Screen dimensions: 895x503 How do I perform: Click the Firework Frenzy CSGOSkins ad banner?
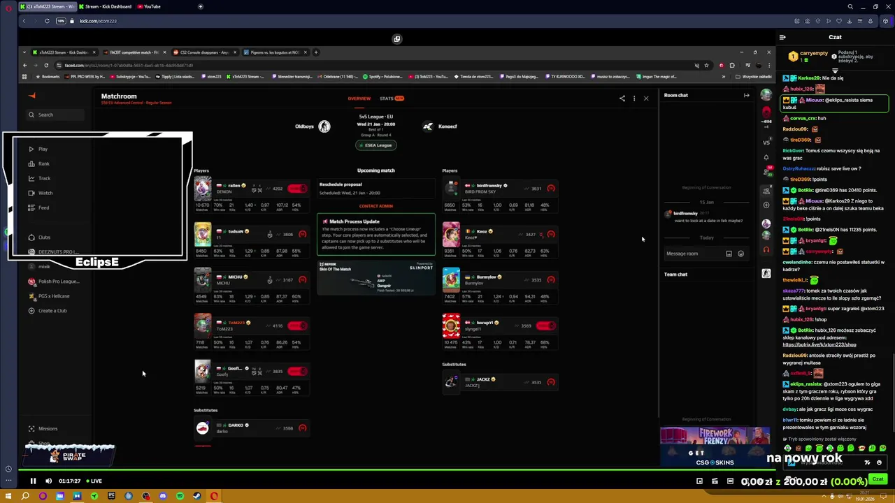click(x=715, y=446)
